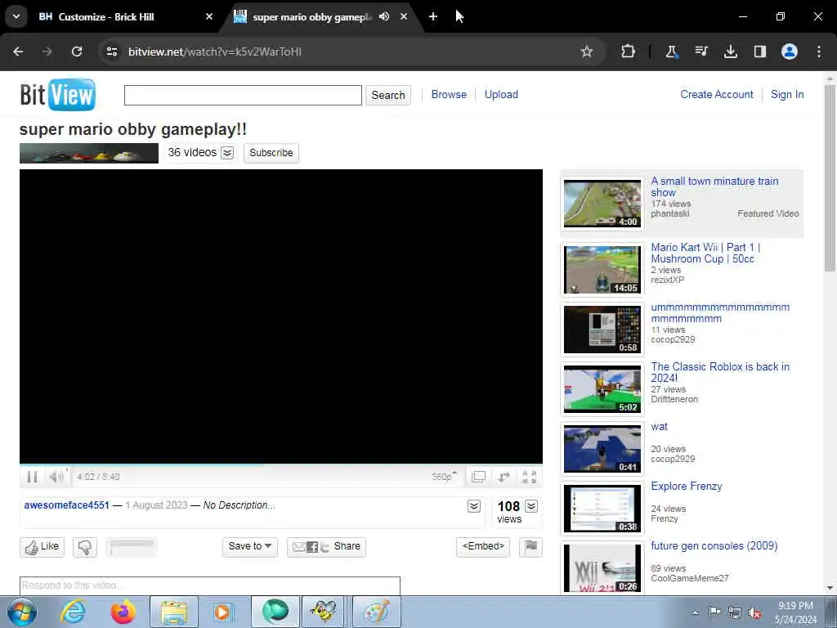Open the Windows Start menu
Viewport: 837px width, 628px height.
point(22,612)
